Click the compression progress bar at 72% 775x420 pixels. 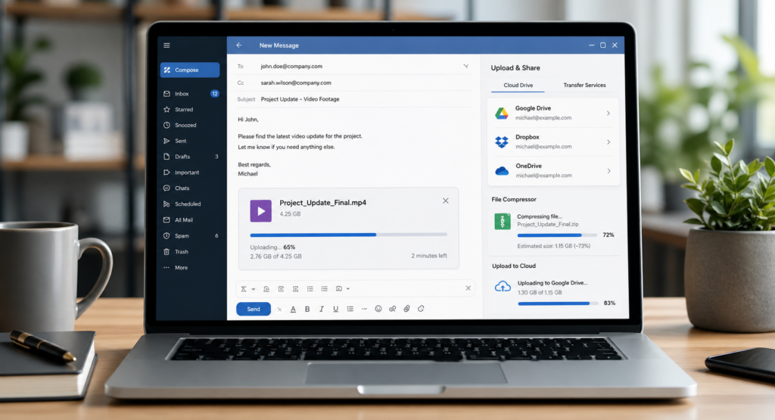[557, 235]
